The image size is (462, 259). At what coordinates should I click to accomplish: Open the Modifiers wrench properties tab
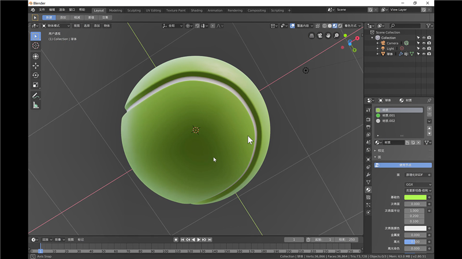pos(368,175)
